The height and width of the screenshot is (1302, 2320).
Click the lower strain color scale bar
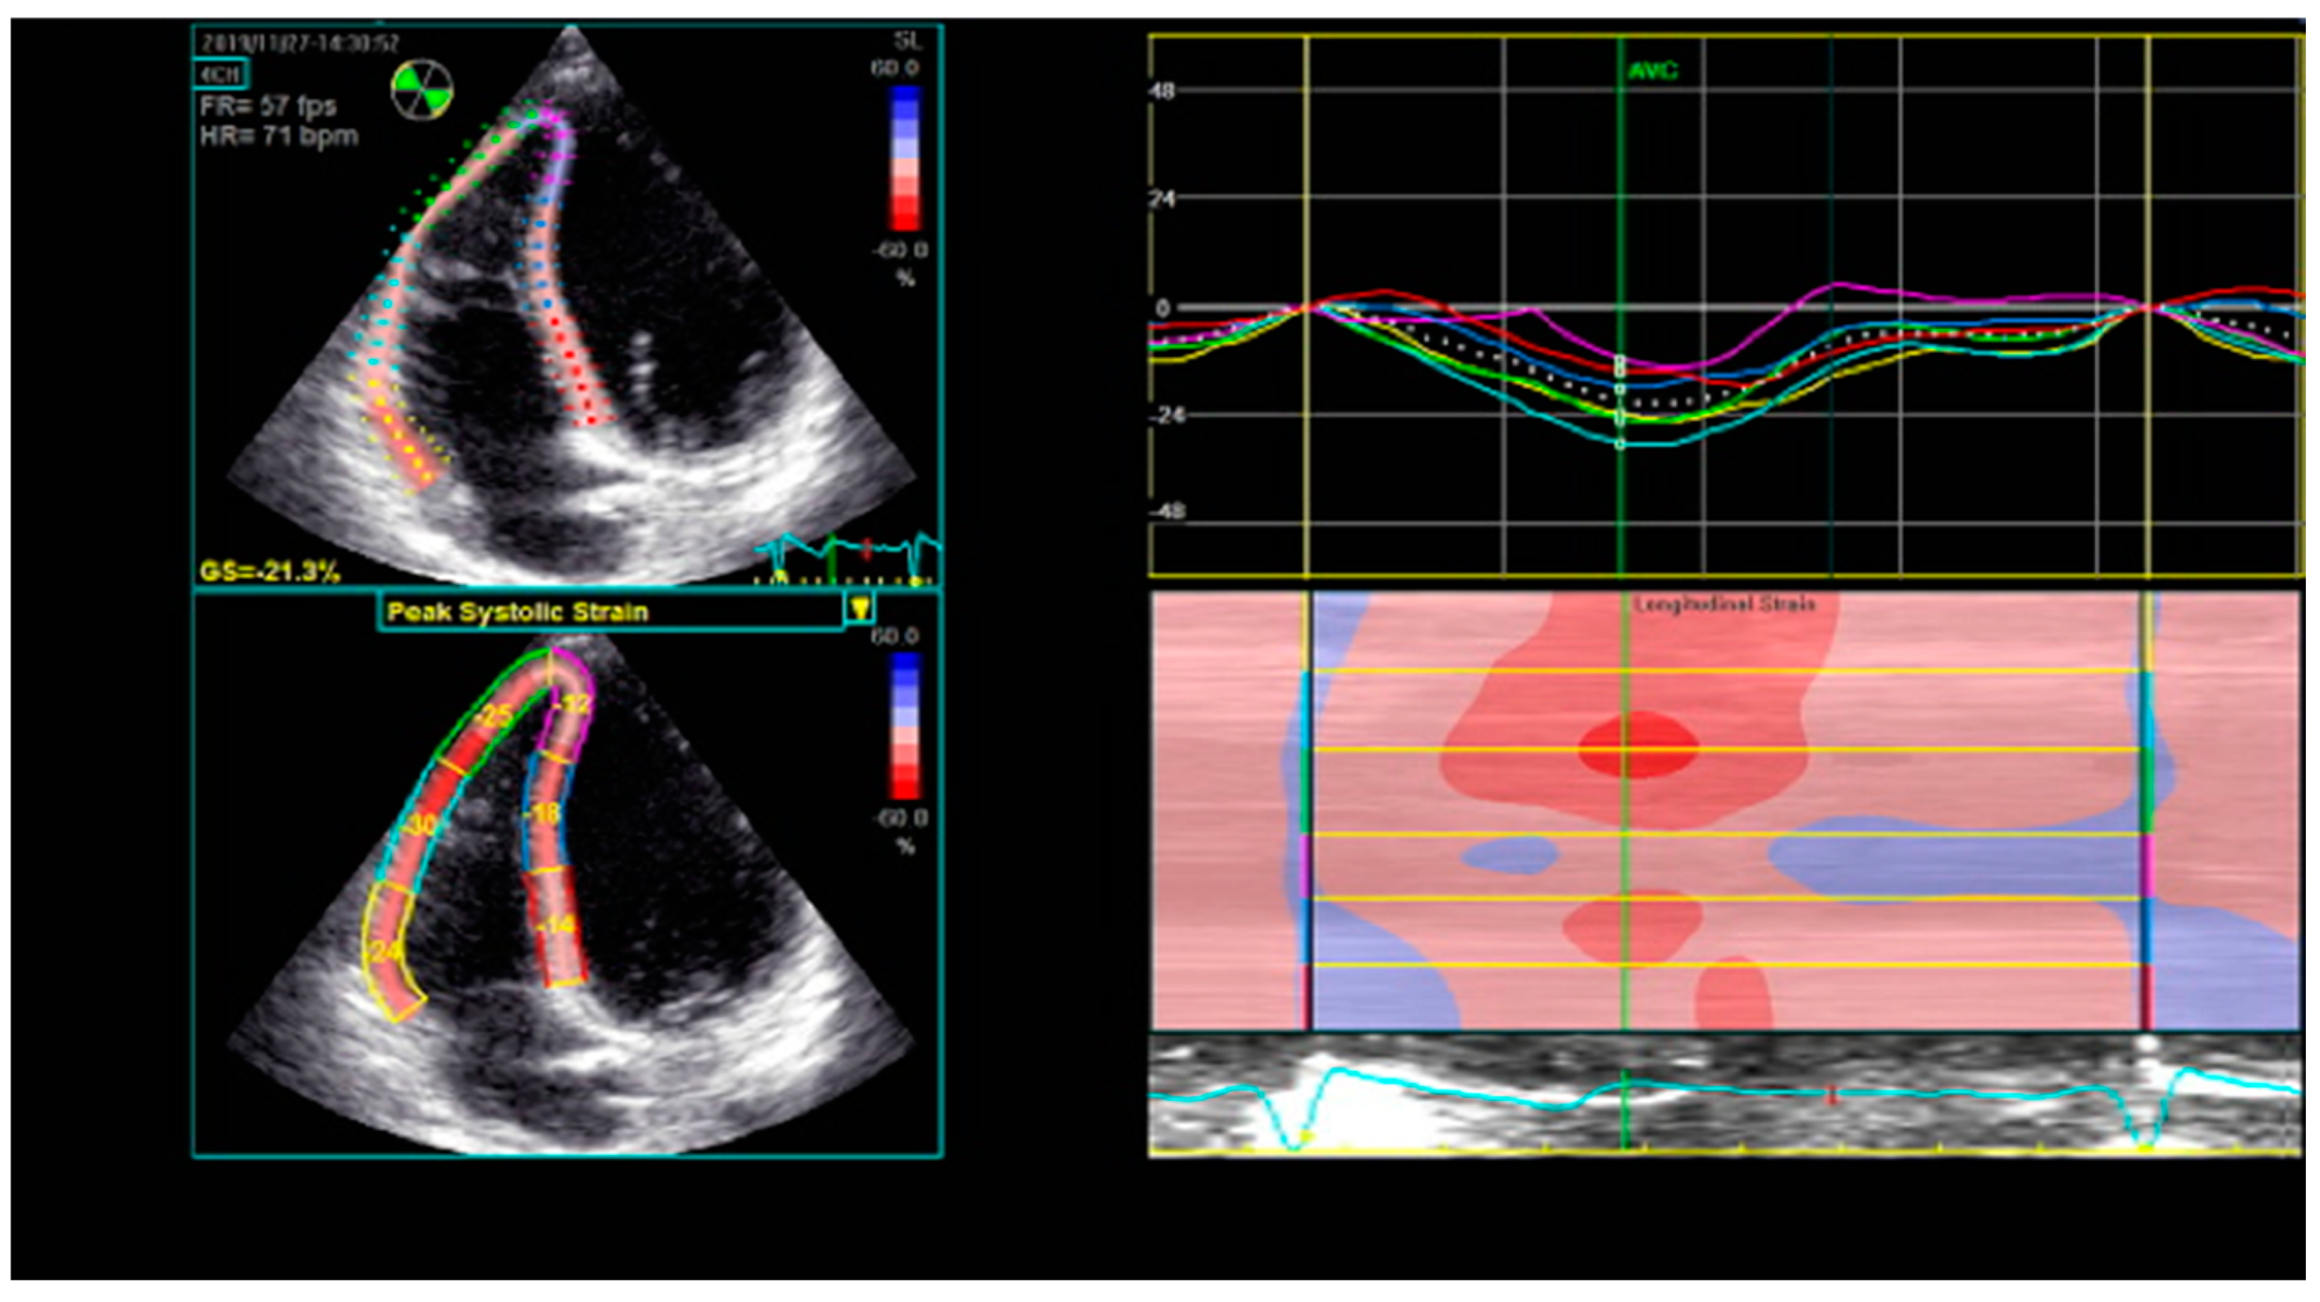click(904, 725)
